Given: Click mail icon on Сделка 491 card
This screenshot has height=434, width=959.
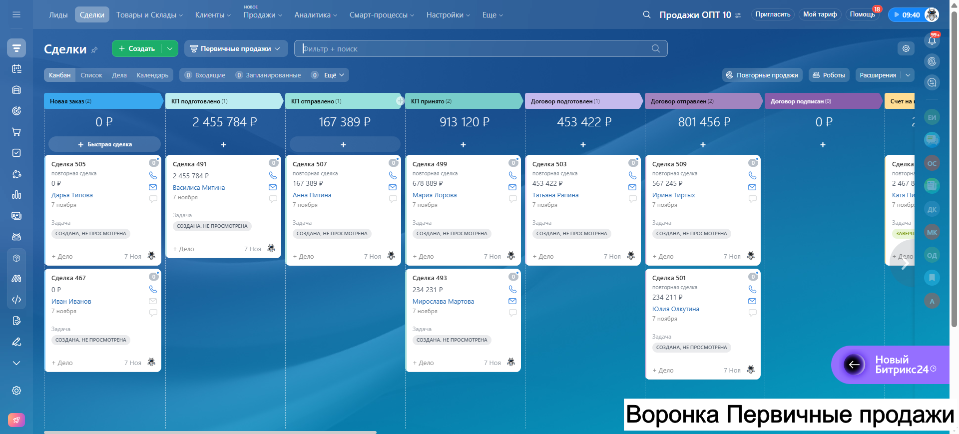Looking at the screenshot, I should (273, 187).
